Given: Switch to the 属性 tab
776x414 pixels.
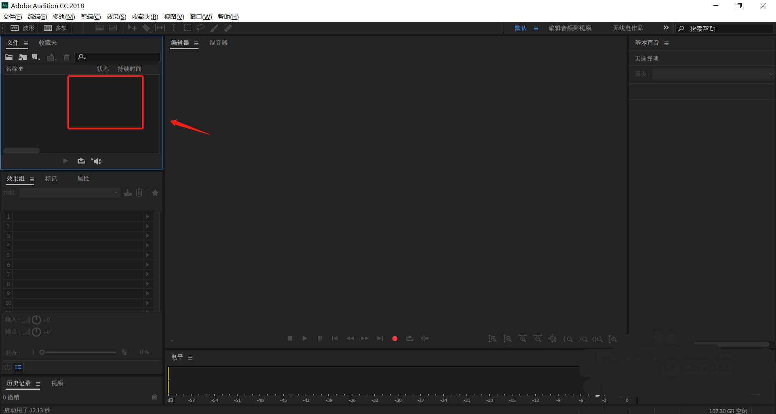Looking at the screenshot, I should tap(83, 179).
